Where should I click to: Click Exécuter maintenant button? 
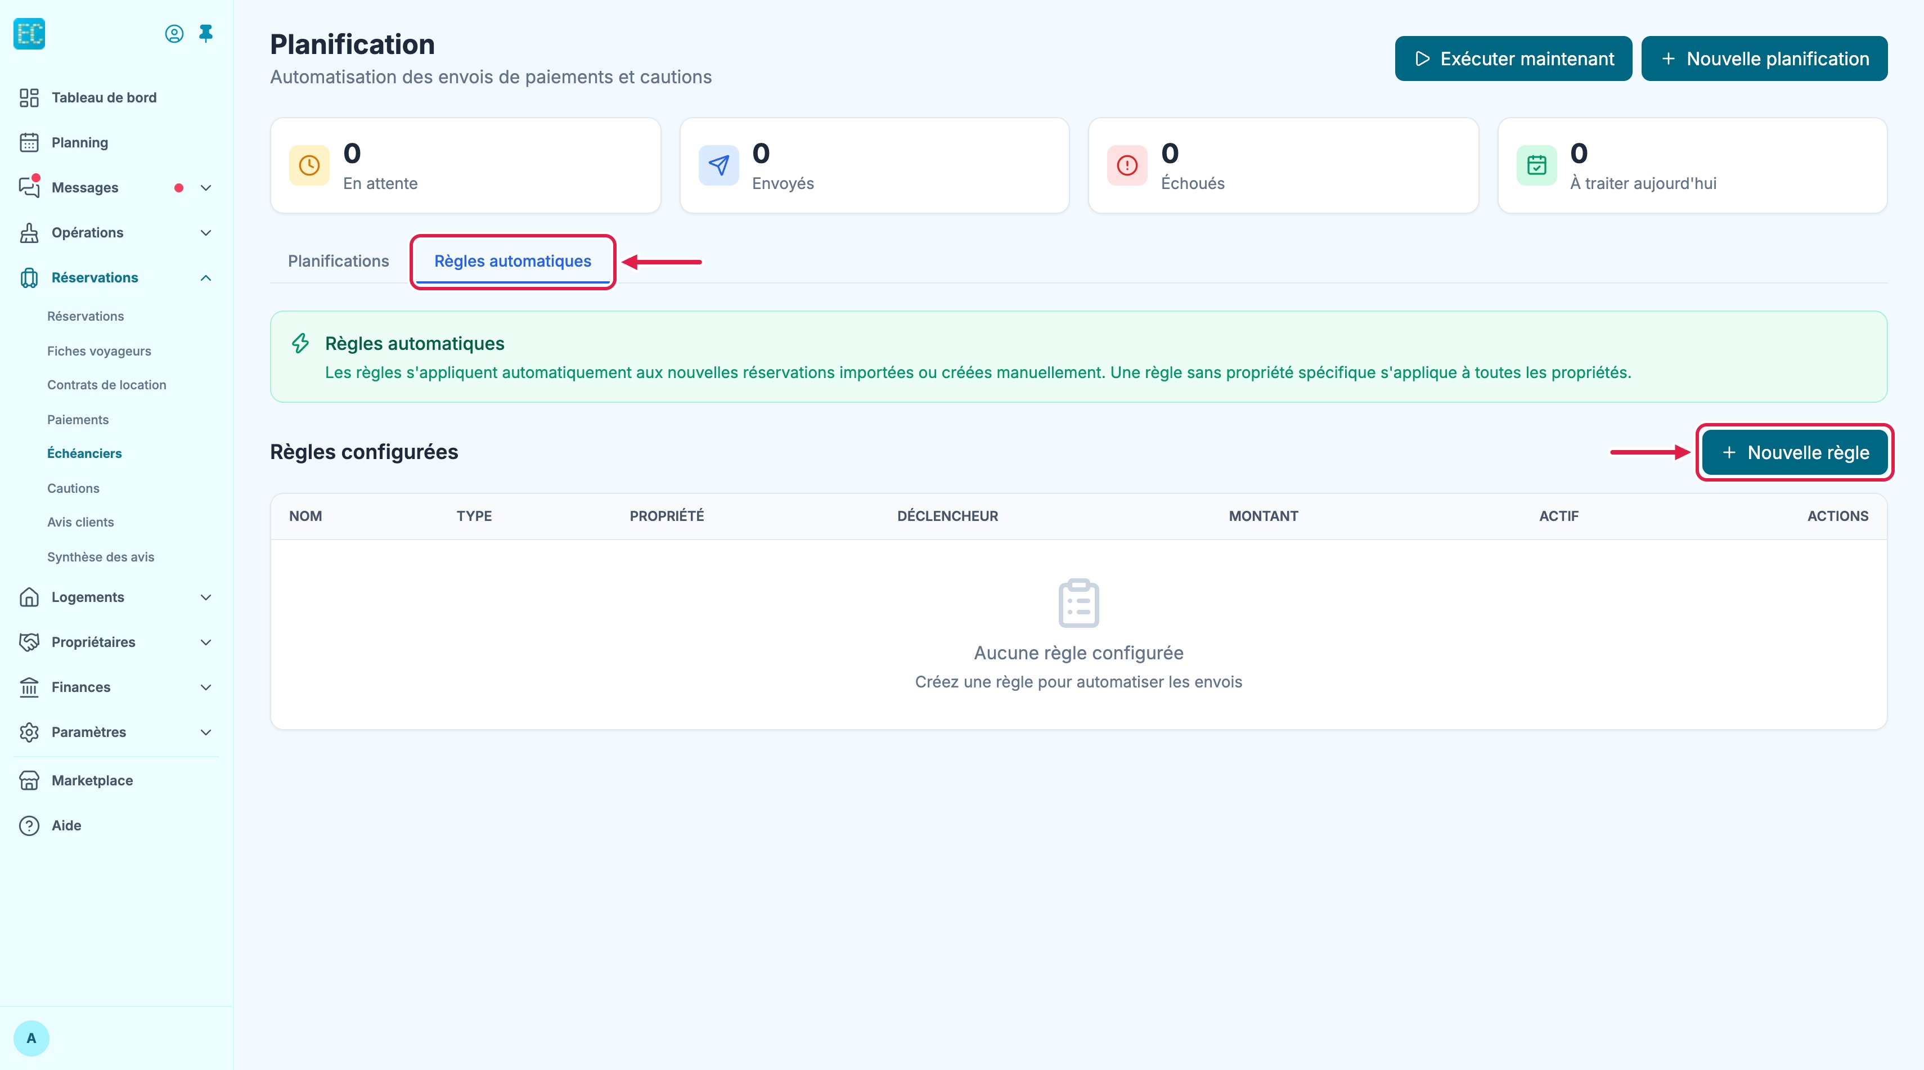[x=1513, y=59]
